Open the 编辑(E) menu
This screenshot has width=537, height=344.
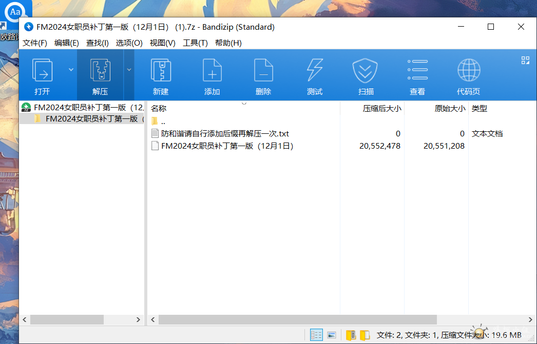coord(66,43)
